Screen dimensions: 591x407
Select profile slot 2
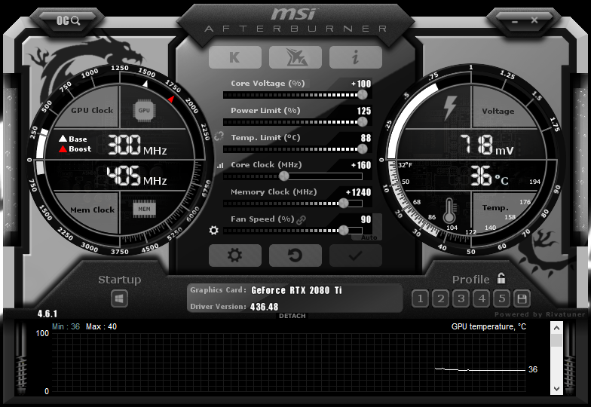[x=440, y=298]
